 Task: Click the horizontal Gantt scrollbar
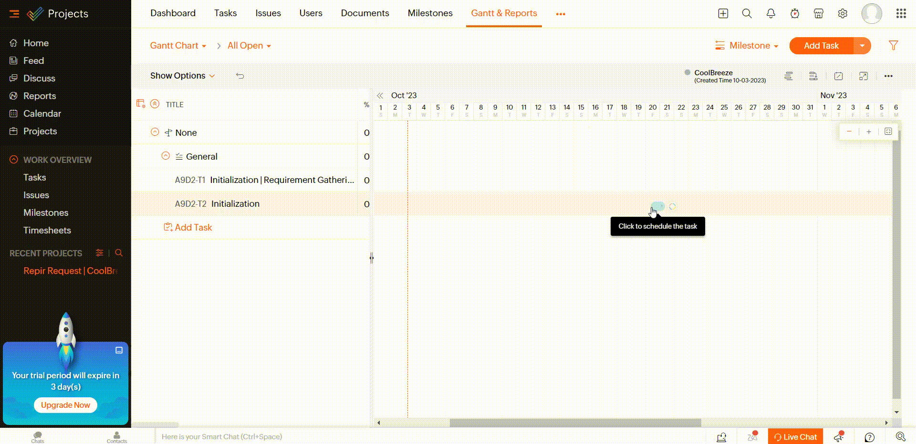[x=575, y=423]
